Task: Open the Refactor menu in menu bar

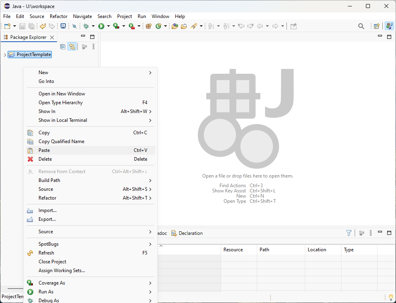Action: pos(59,16)
